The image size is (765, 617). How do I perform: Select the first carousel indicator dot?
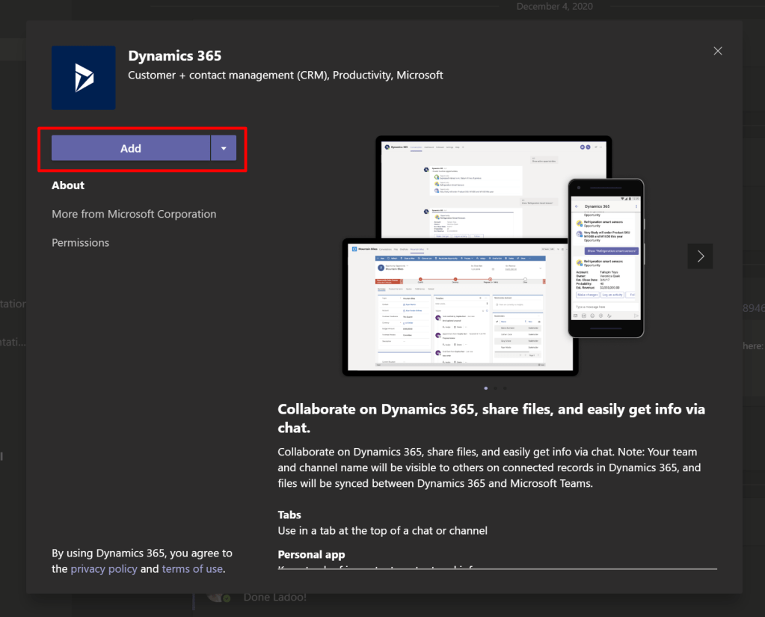coord(486,388)
